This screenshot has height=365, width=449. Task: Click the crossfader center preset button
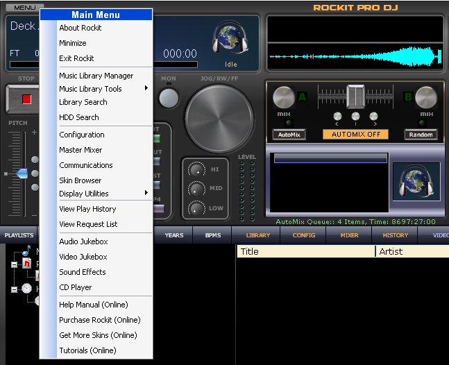point(355,116)
